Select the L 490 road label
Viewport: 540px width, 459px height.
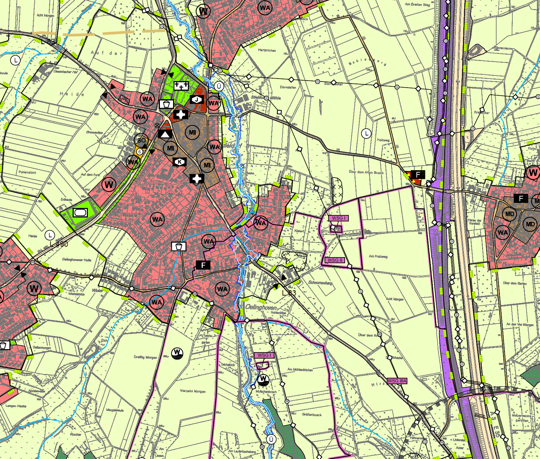pyautogui.click(x=59, y=244)
